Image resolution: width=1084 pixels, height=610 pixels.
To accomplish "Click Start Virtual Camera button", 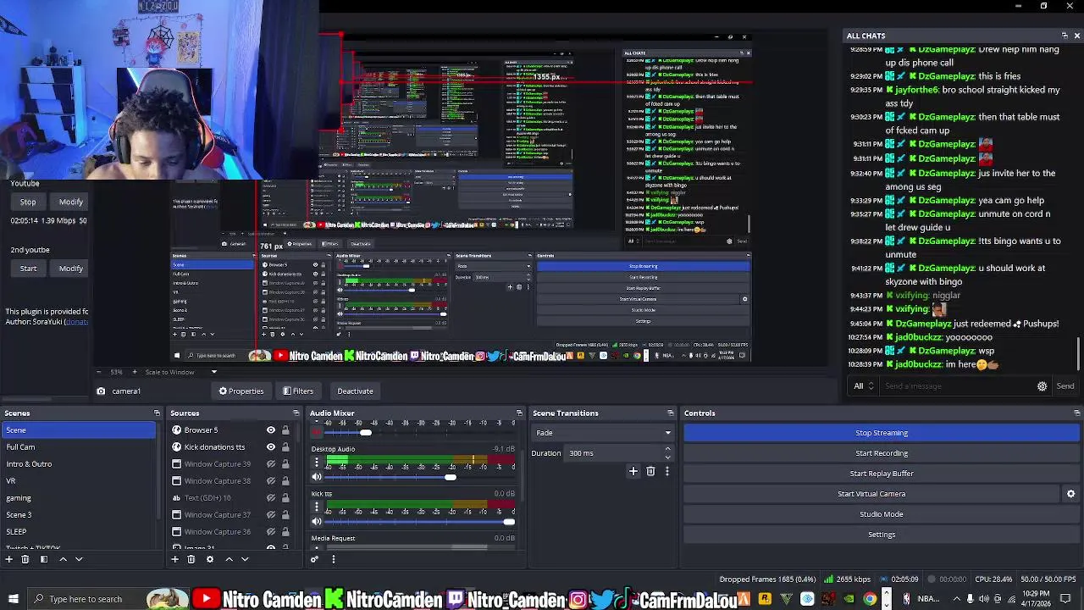I will tap(871, 494).
